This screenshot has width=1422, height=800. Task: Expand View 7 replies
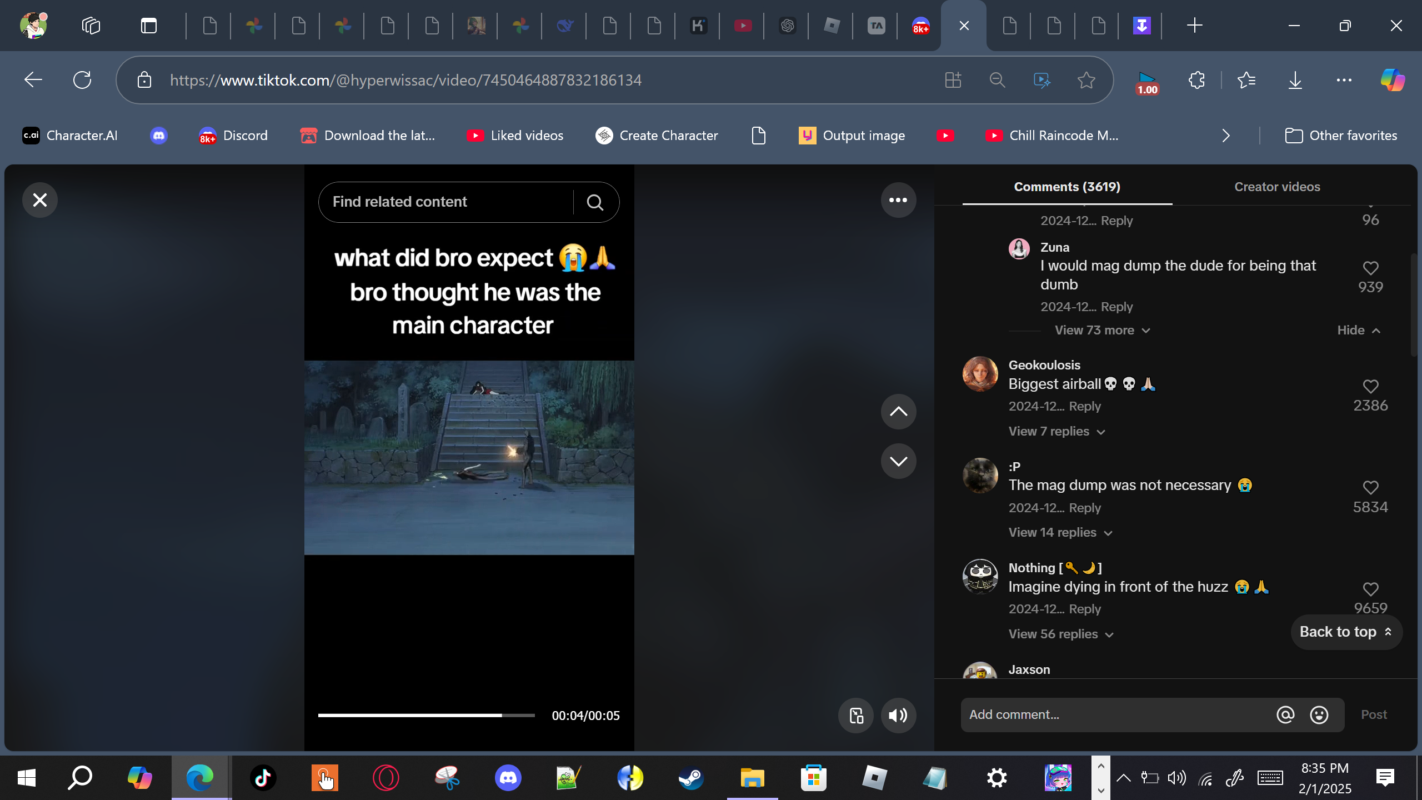[x=1056, y=432]
